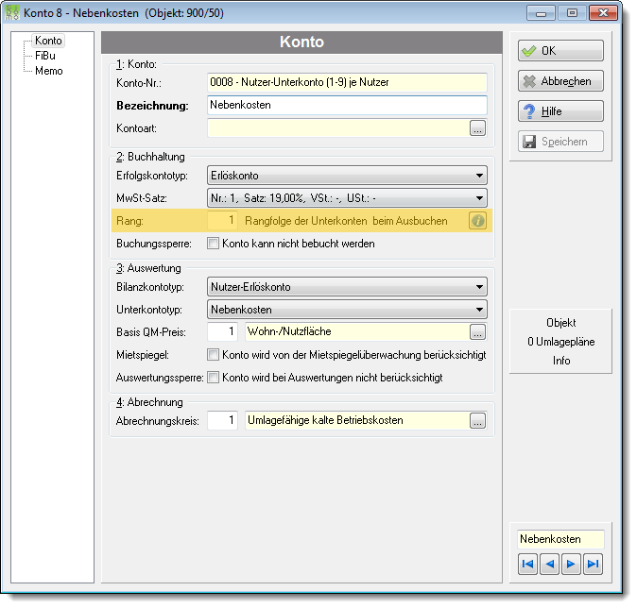Open the Bilanzkontotyp dropdown

click(x=347, y=287)
